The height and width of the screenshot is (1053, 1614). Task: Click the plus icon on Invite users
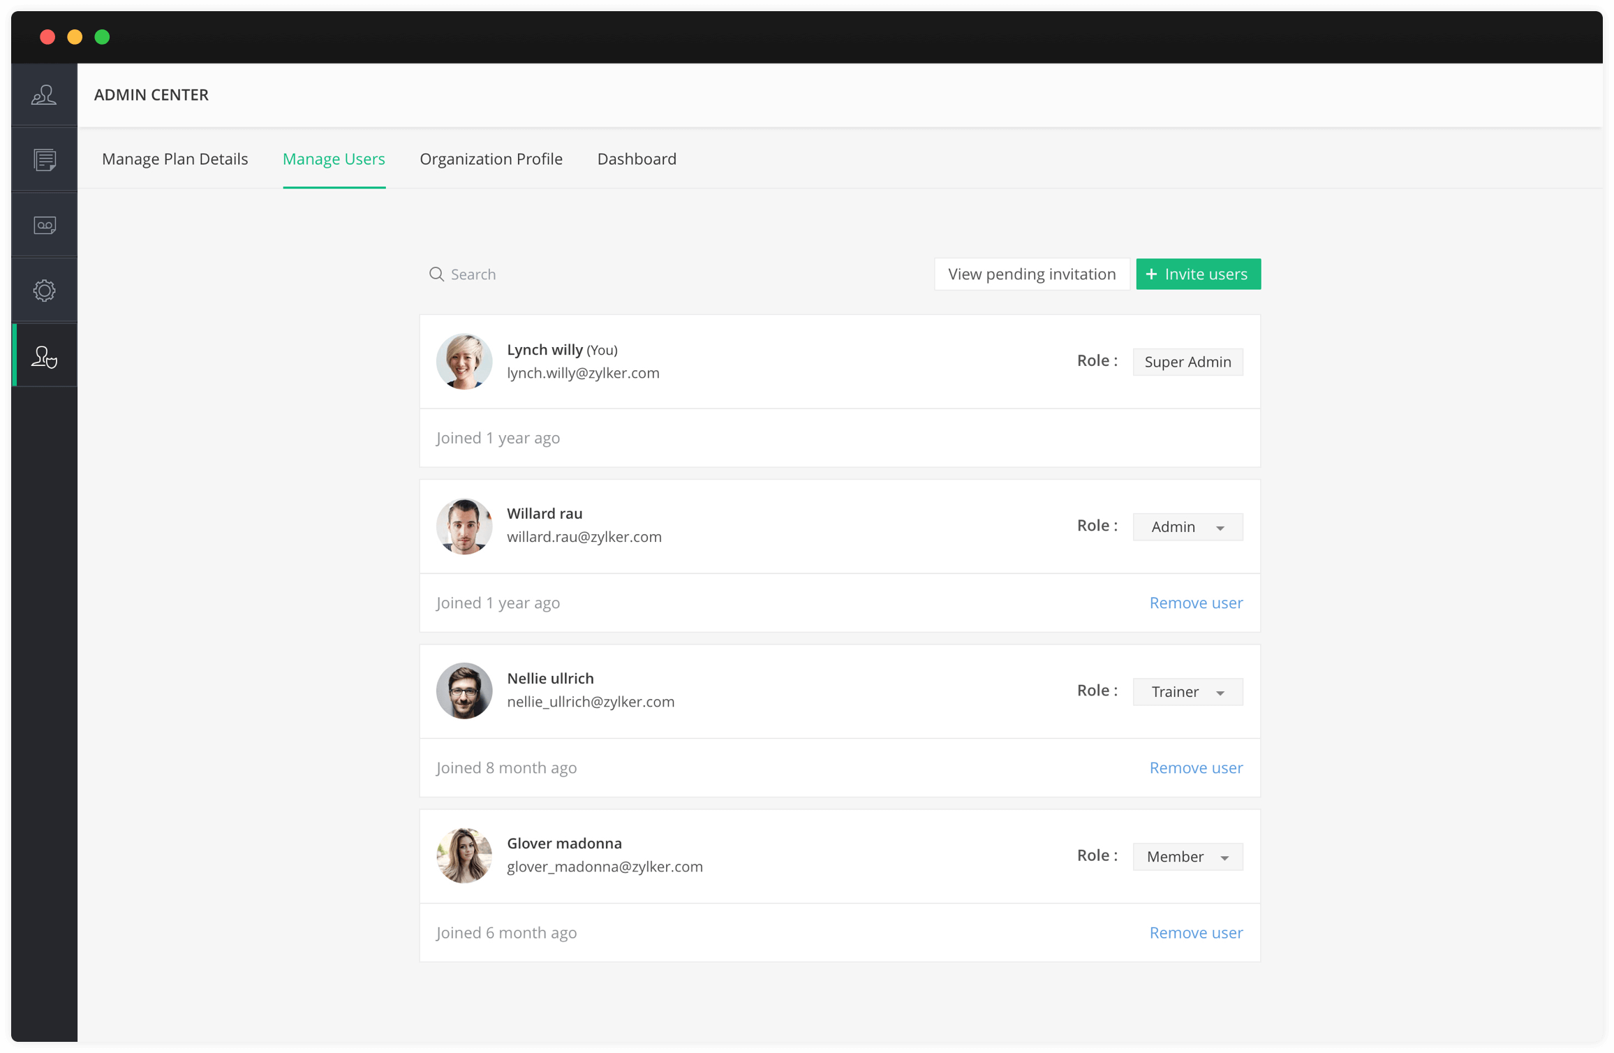1152,274
